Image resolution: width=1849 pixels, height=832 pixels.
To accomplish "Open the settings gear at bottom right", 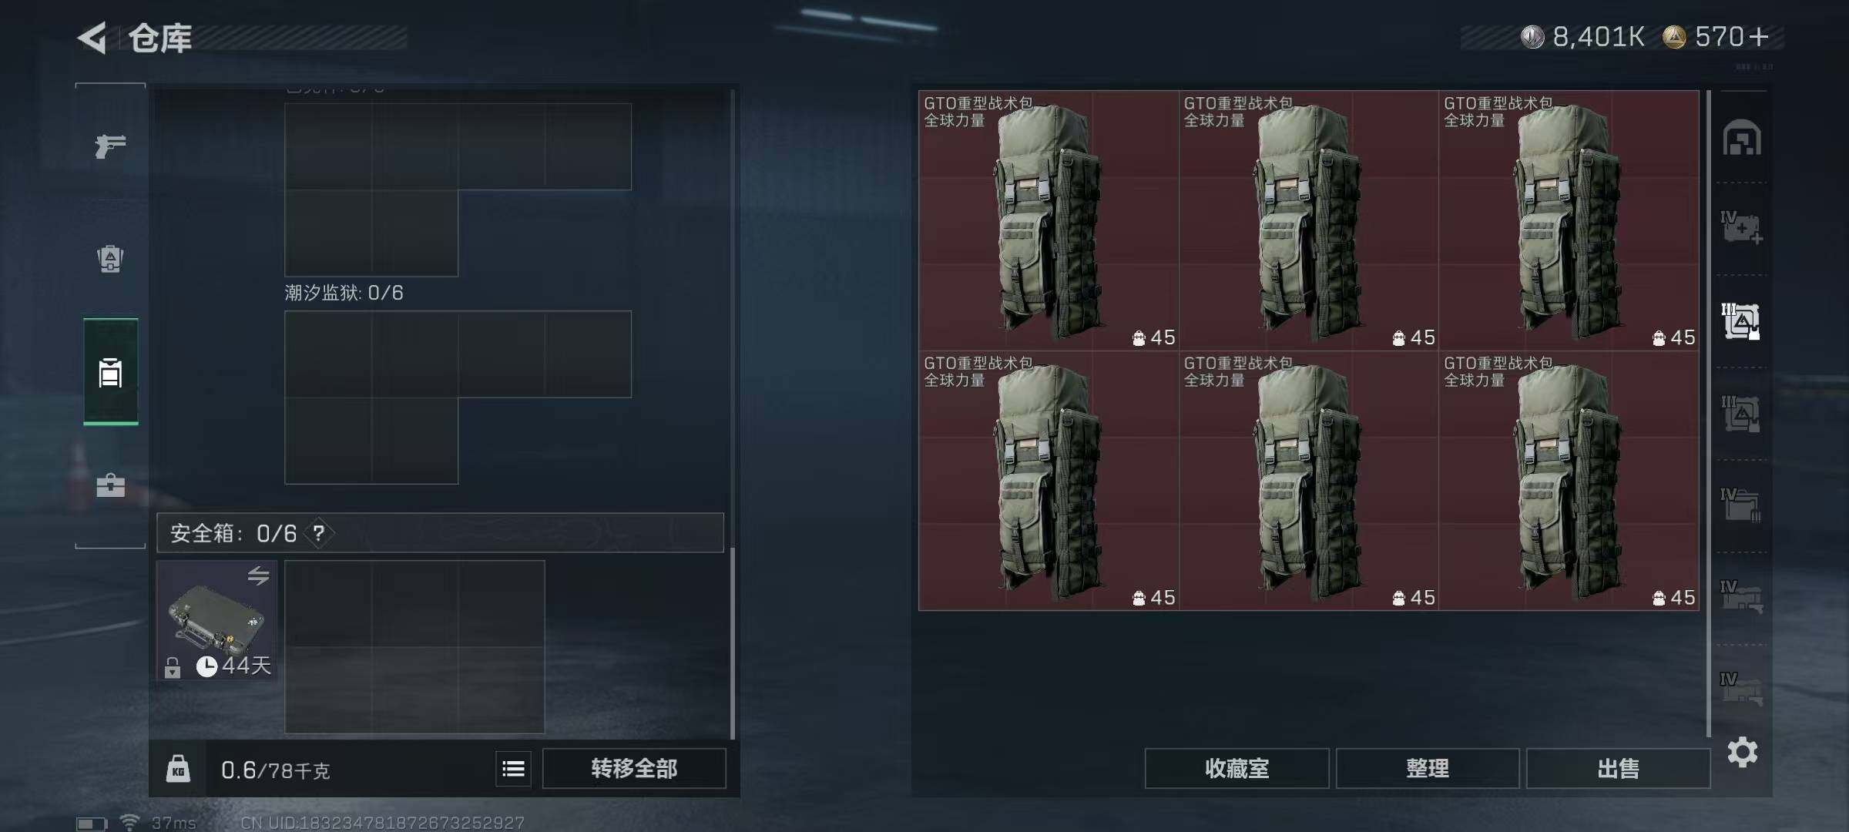I will (x=1743, y=752).
